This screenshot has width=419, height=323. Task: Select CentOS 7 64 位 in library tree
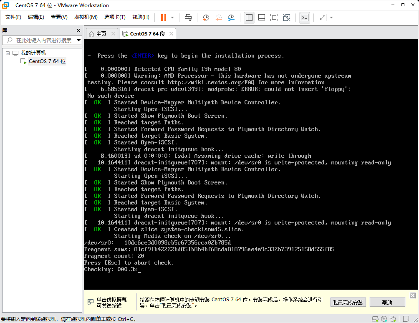coord(47,61)
